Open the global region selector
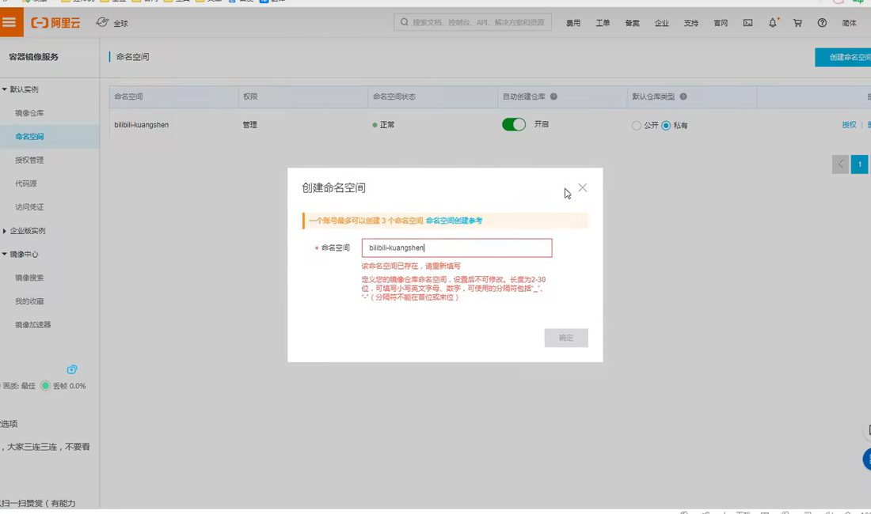871x514 pixels. click(112, 23)
